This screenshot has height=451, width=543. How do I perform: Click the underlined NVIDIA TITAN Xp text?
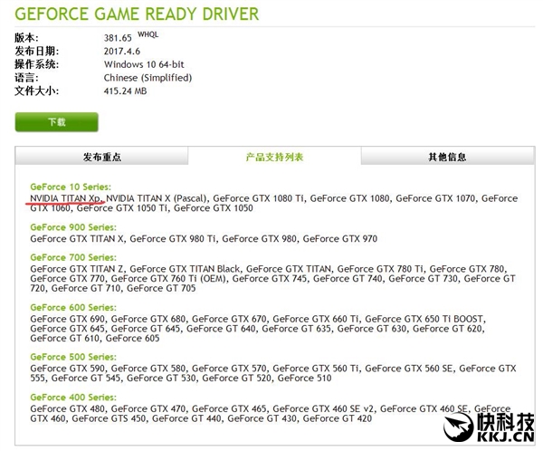point(65,198)
